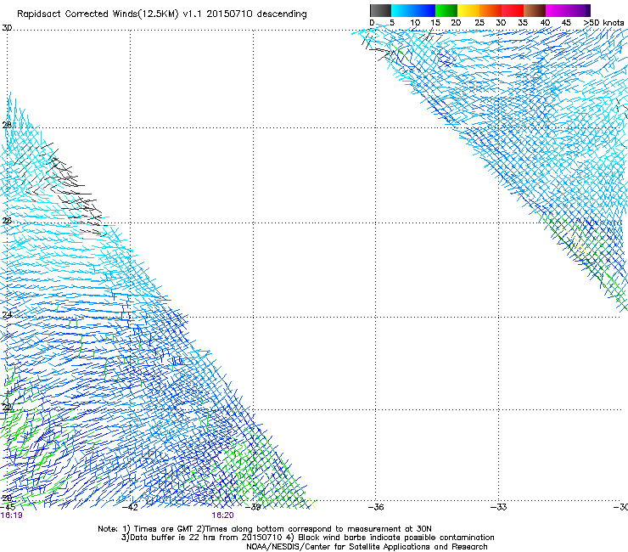
Task: Click the '35' legend scale number
Action: (x=523, y=23)
